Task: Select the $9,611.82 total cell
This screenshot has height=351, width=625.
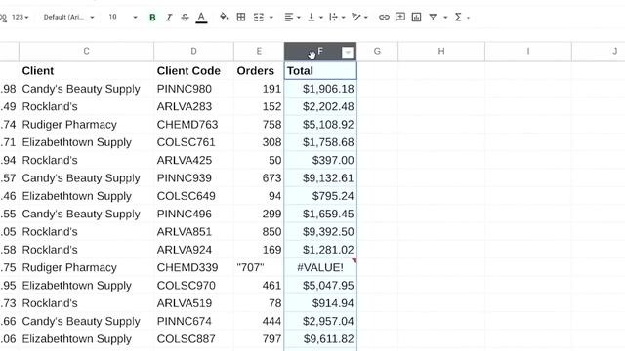Action: (320, 339)
